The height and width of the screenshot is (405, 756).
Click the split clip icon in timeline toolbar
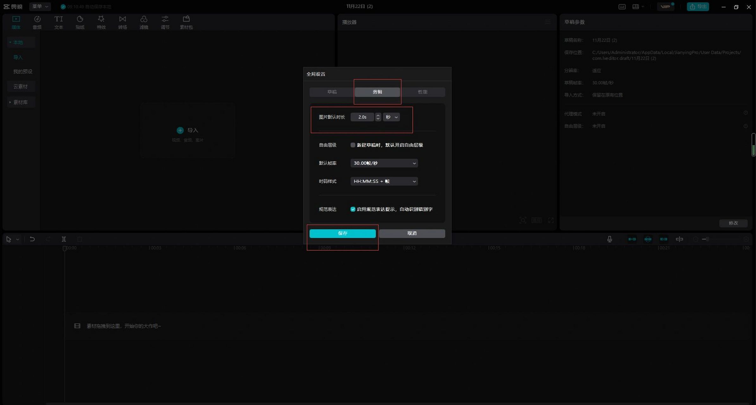(x=64, y=239)
